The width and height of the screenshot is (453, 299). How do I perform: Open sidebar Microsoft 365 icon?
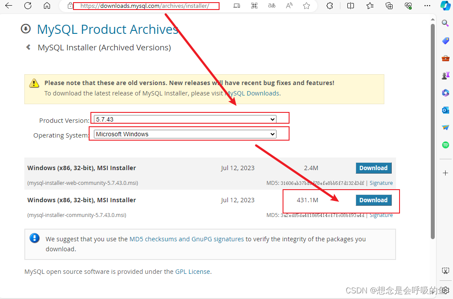point(445,93)
